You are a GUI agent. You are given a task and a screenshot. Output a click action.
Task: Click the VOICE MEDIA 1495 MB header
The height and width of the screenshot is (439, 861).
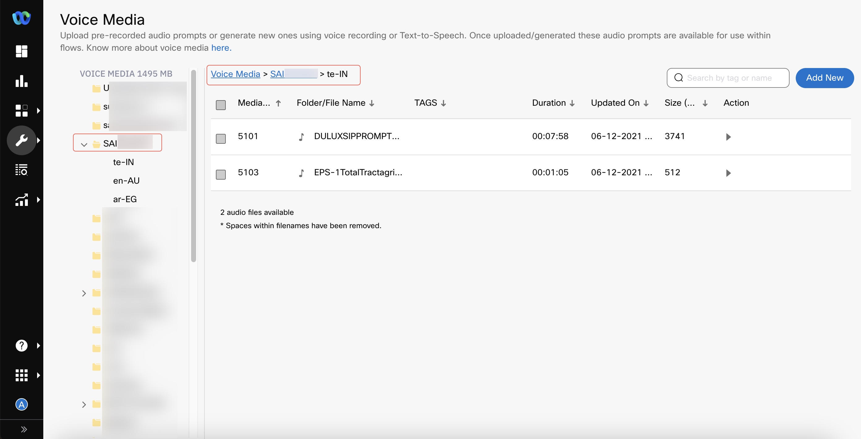pyautogui.click(x=126, y=74)
